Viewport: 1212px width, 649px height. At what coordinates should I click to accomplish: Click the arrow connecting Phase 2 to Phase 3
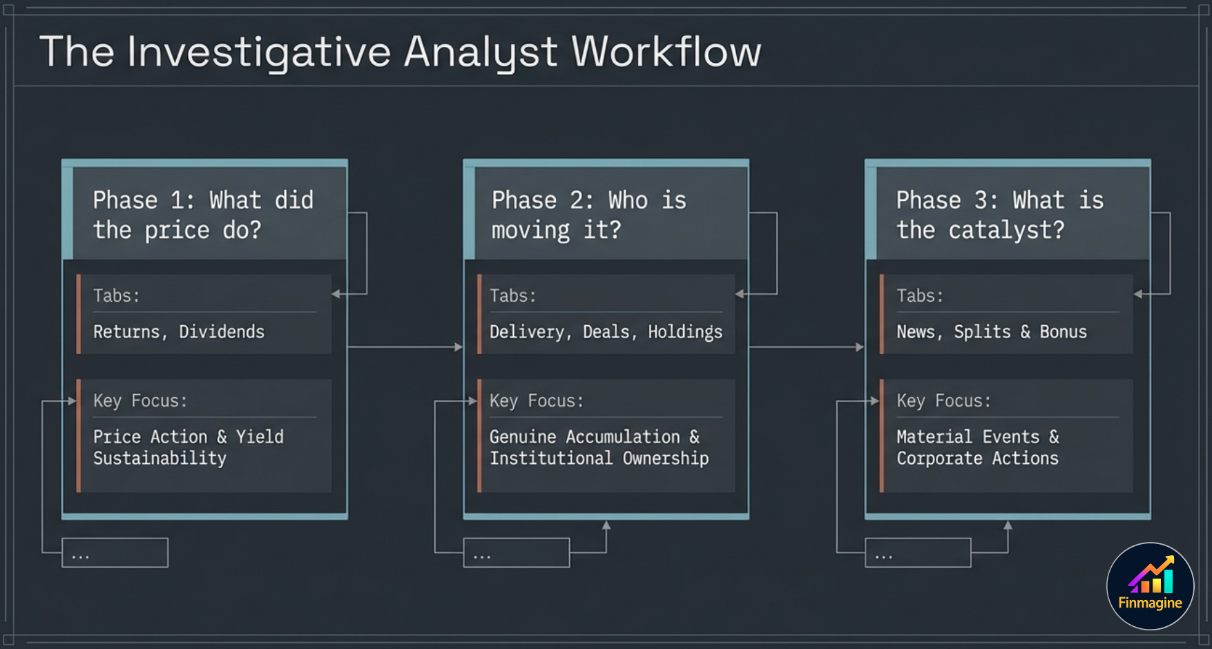coord(806,347)
